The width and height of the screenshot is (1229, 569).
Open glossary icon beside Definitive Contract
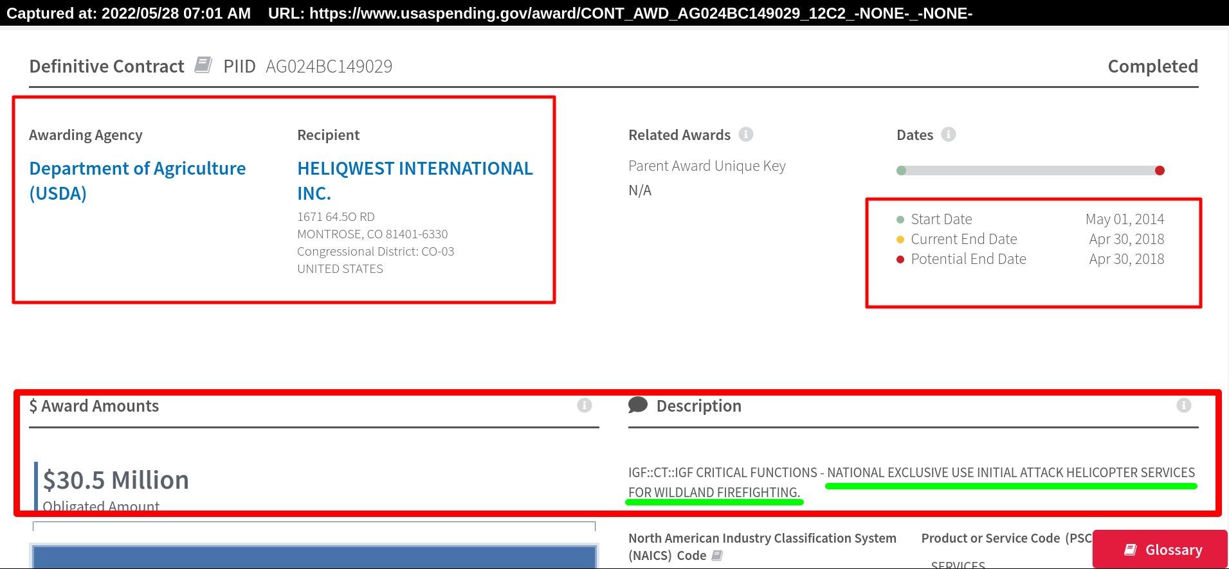pyautogui.click(x=203, y=65)
